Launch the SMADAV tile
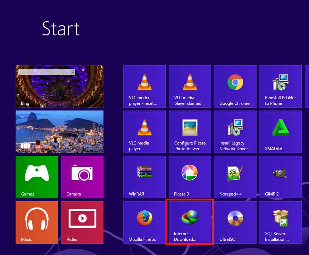 pos(280,131)
